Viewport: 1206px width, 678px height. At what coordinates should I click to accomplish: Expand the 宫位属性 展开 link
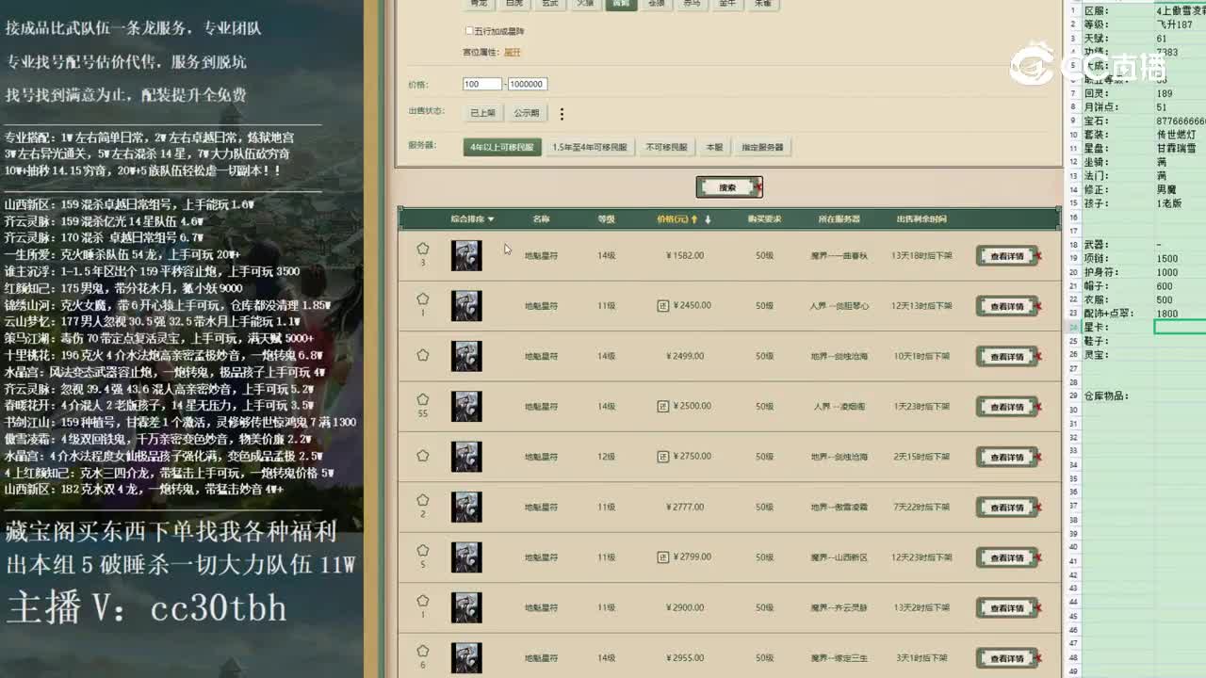[x=512, y=53]
